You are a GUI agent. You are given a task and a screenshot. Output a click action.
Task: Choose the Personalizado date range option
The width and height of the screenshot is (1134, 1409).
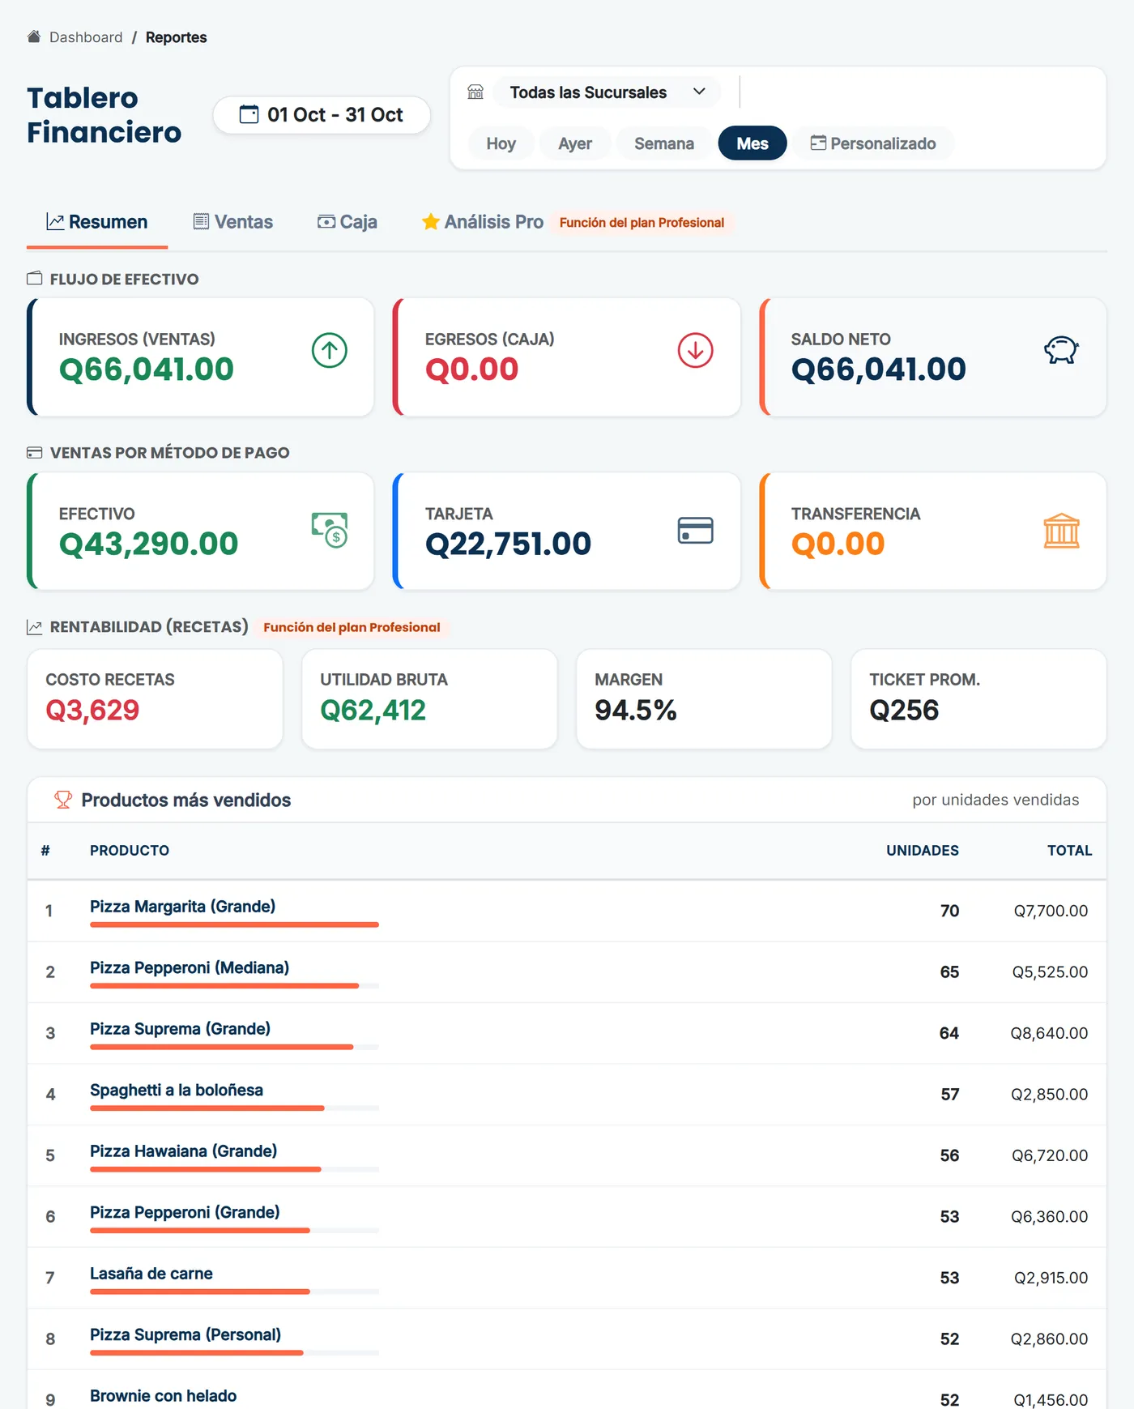pyautogui.click(x=873, y=143)
